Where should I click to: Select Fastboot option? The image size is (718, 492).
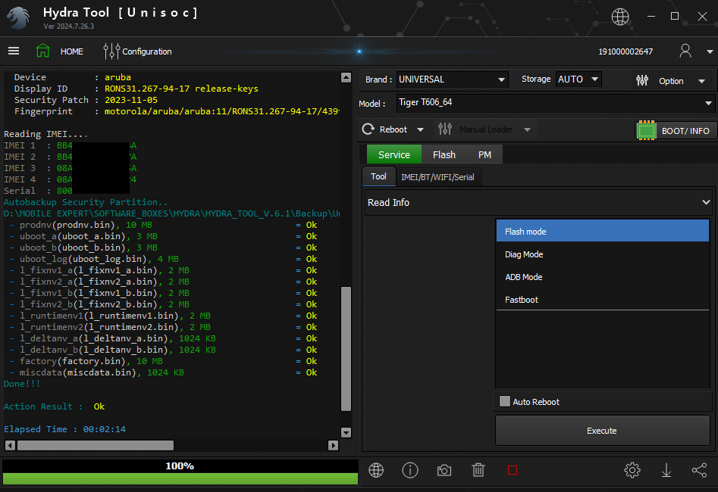[x=603, y=300]
